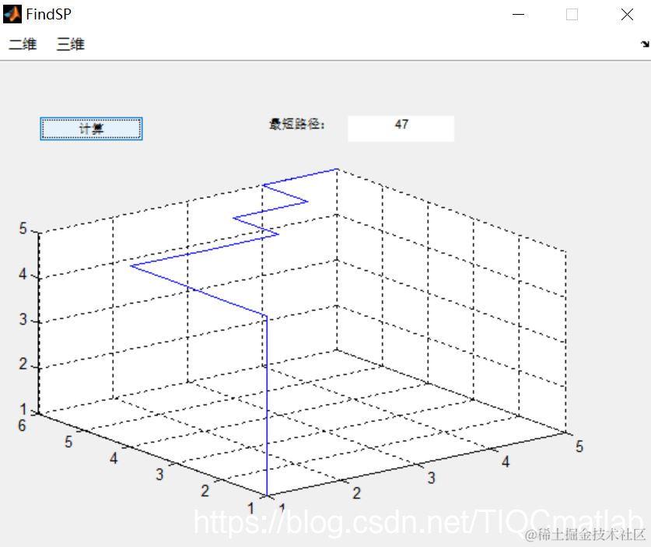Open the 三维 menu
651x547 pixels.
(70, 44)
